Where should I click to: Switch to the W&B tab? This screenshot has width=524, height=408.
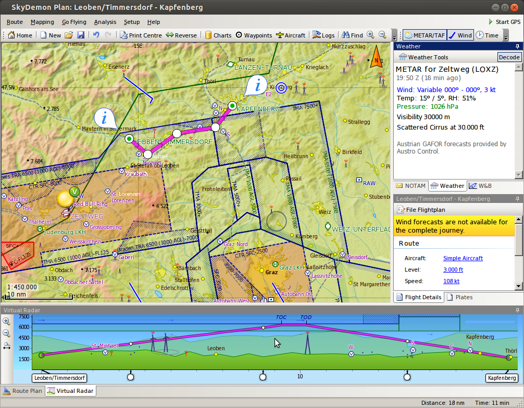click(x=480, y=186)
